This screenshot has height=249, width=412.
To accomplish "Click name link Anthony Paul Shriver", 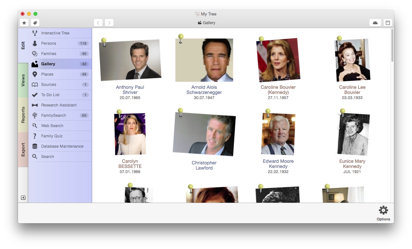I will pos(130,90).
